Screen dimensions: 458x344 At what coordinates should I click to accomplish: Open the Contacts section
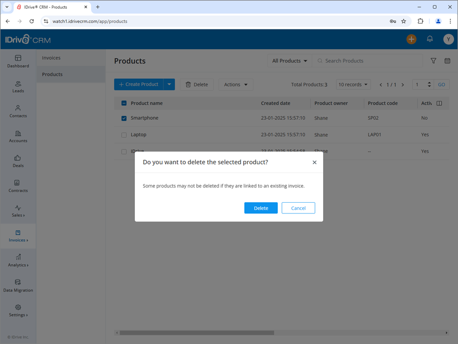pyautogui.click(x=18, y=112)
